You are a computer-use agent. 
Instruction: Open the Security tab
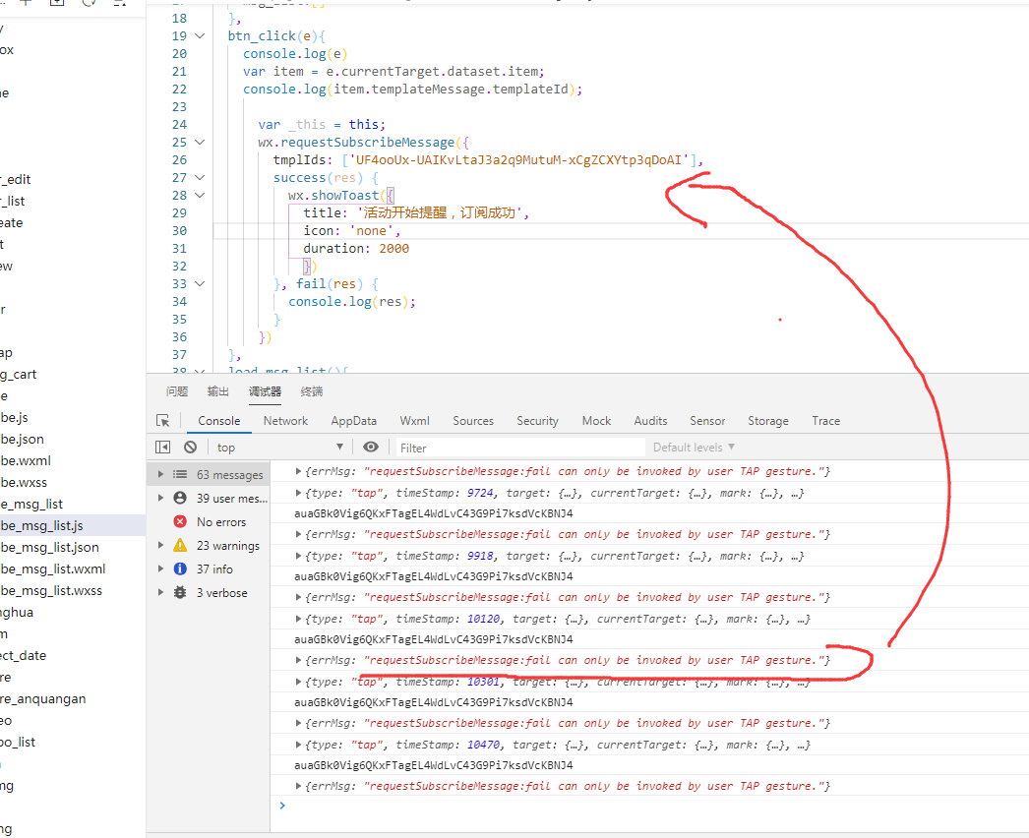537,421
